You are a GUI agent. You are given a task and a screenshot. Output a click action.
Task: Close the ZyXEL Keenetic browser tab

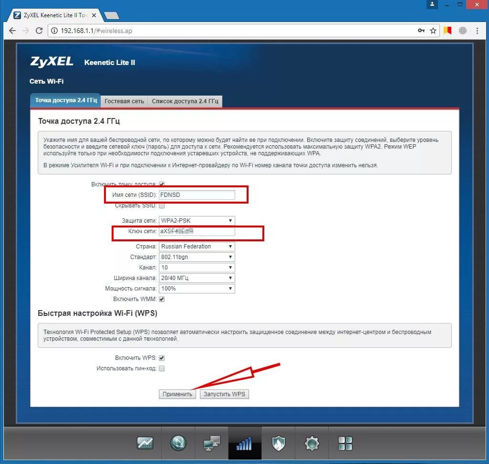pos(94,15)
